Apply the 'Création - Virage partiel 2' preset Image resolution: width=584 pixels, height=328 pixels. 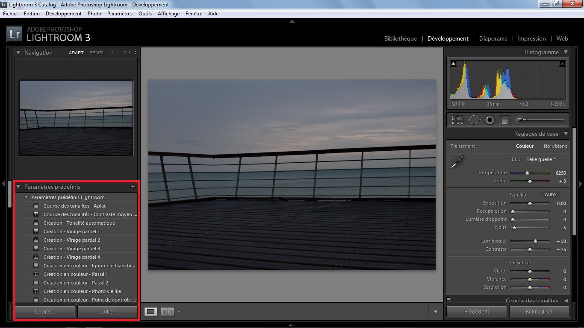pyautogui.click(x=71, y=240)
